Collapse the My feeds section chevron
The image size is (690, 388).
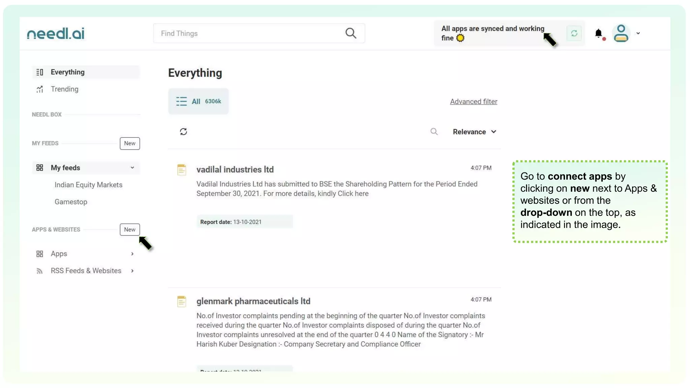132,168
